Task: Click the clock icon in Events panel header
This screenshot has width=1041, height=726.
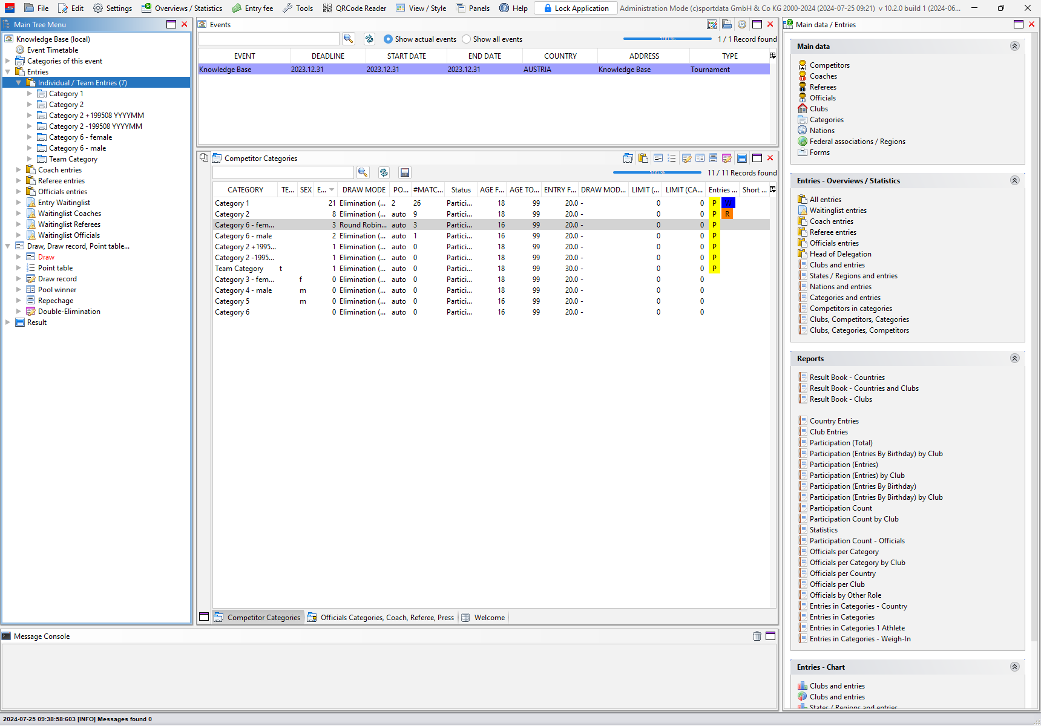Action: coord(741,24)
